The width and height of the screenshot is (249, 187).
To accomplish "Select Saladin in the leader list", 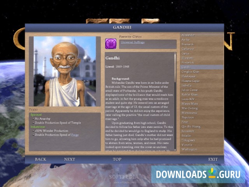I will (x=202, y=136).
